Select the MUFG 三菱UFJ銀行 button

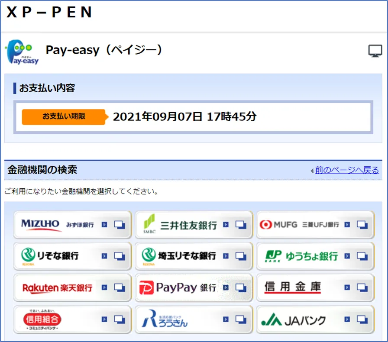click(315, 225)
